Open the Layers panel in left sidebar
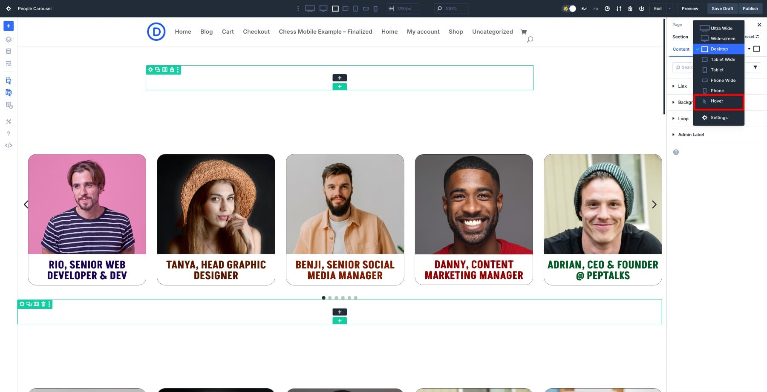Image resolution: width=767 pixels, height=392 pixels. pyautogui.click(x=9, y=40)
